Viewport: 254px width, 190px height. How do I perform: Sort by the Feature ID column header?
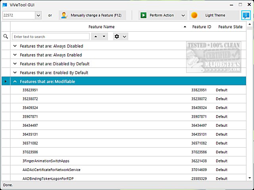[202, 27]
